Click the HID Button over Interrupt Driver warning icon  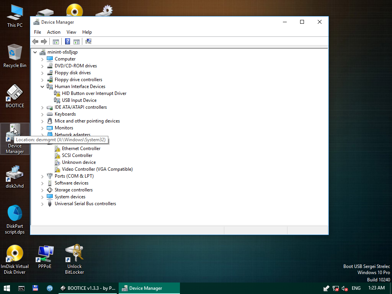click(x=57, y=93)
